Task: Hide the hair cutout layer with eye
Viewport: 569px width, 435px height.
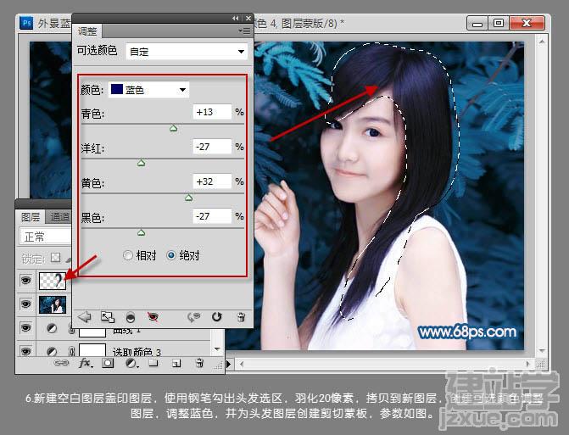Action: coord(25,281)
